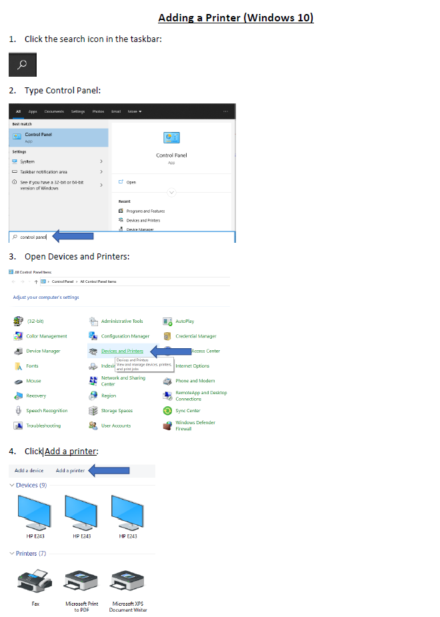
Task: Click large Control Panel icon in preview pane
Action: (x=171, y=137)
